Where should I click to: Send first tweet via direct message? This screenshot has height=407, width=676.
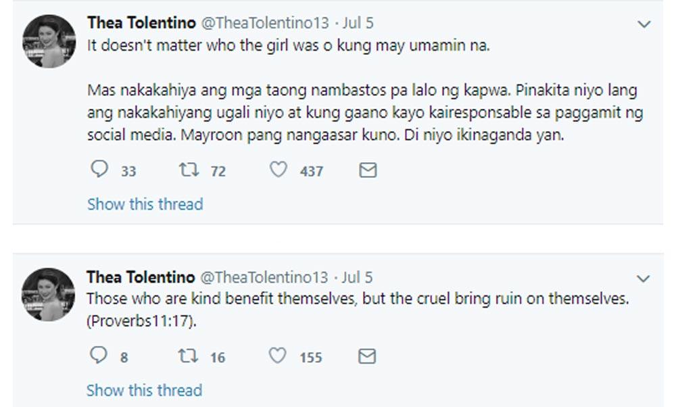point(367,170)
